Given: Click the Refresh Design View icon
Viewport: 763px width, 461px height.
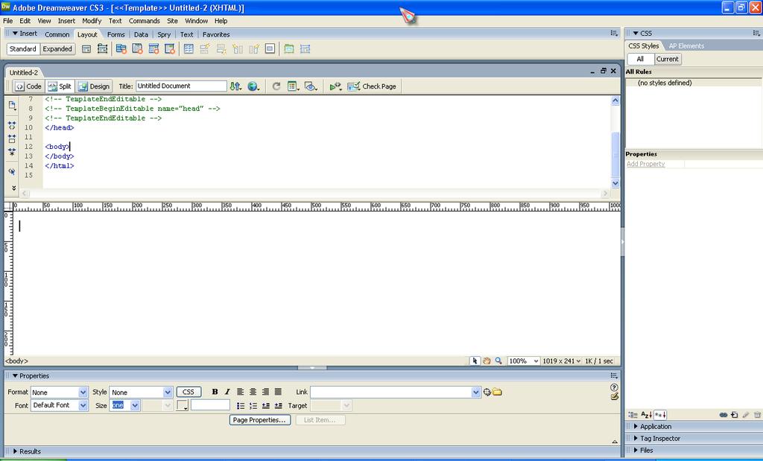Looking at the screenshot, I should (x=276, y=86).
